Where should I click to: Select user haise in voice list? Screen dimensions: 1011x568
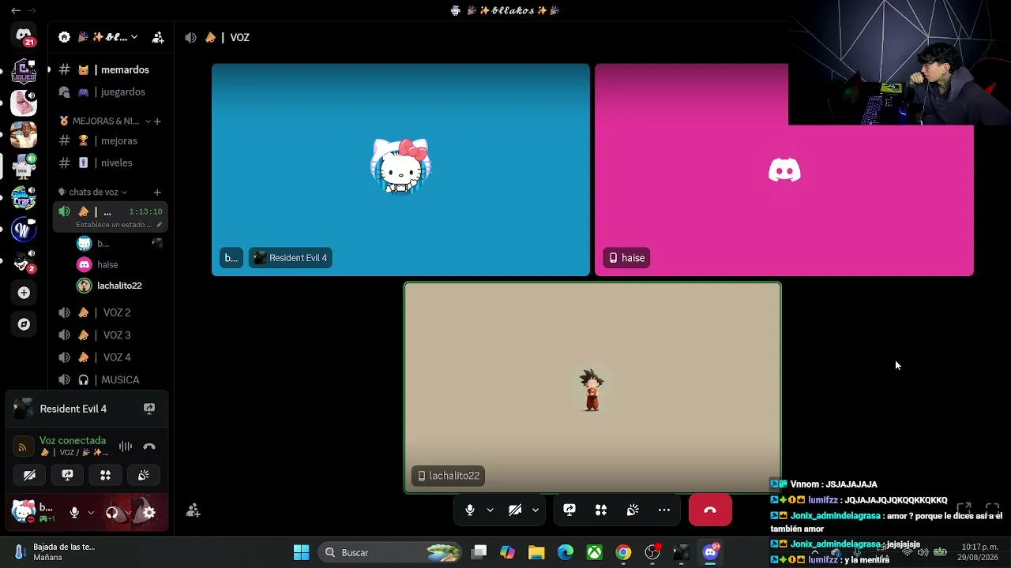(107, 264)
